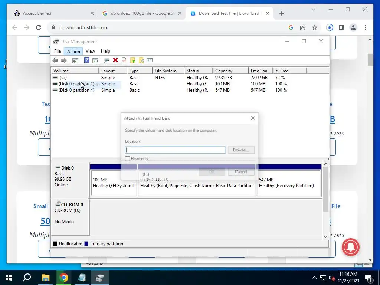
Task: Toggle Chrome side panel icon
Action: [341, 27]
